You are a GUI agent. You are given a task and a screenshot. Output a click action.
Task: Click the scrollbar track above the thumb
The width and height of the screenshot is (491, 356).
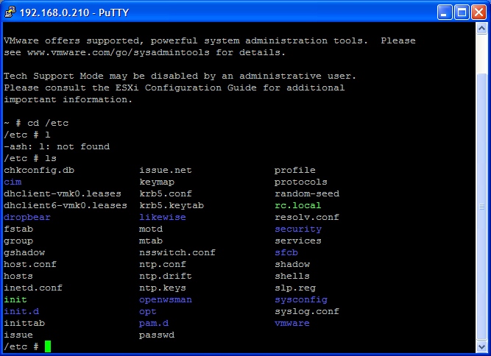pos(481,54)
